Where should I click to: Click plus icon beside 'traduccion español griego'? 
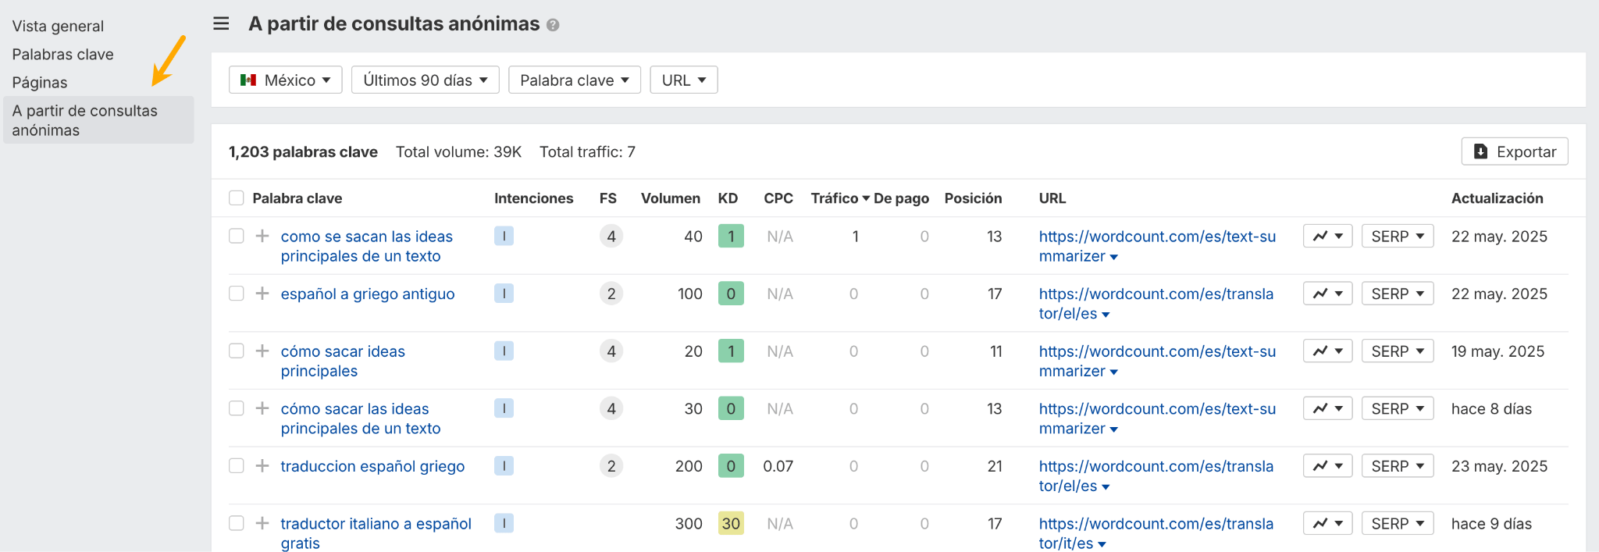(x=262, y=466)
